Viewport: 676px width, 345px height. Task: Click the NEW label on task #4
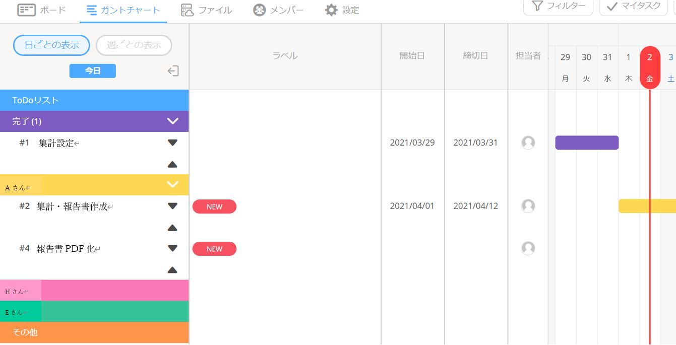tap(214, 249)
